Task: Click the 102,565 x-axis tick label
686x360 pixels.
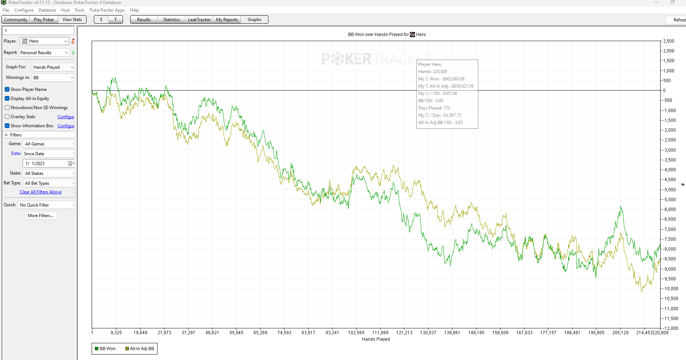Action: point(356,333)
